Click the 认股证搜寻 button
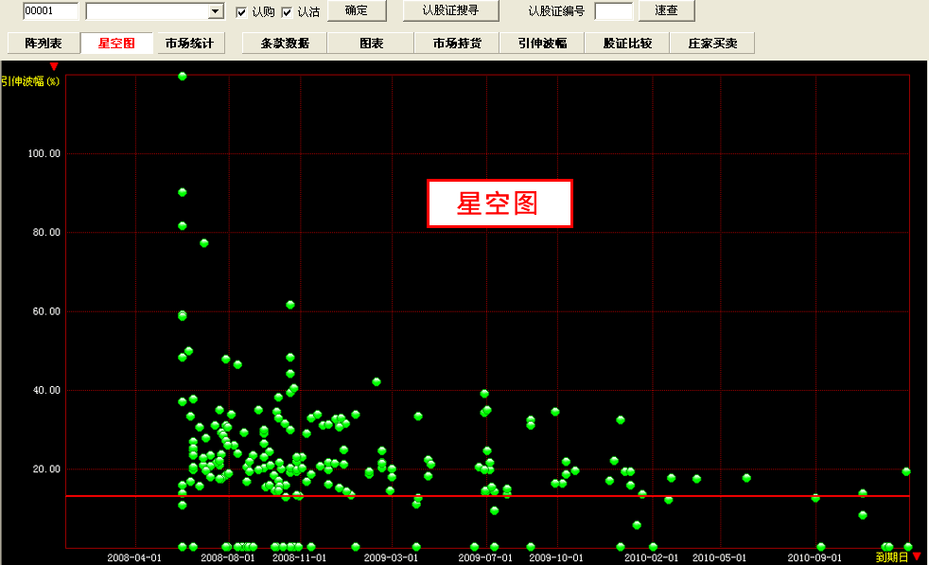Screen dimensions: 929x565 coord(449,11)
